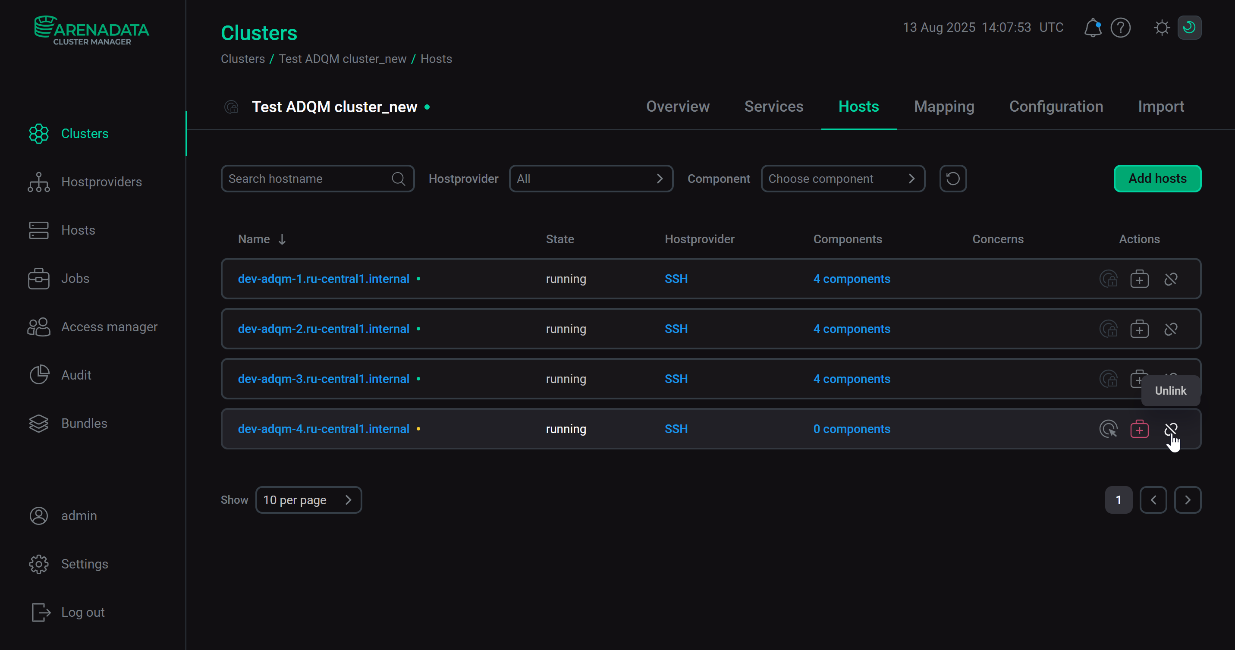1235x650 pixels.
Task: Switch to light theme sun icon
Action: [x=1162, y=27]
